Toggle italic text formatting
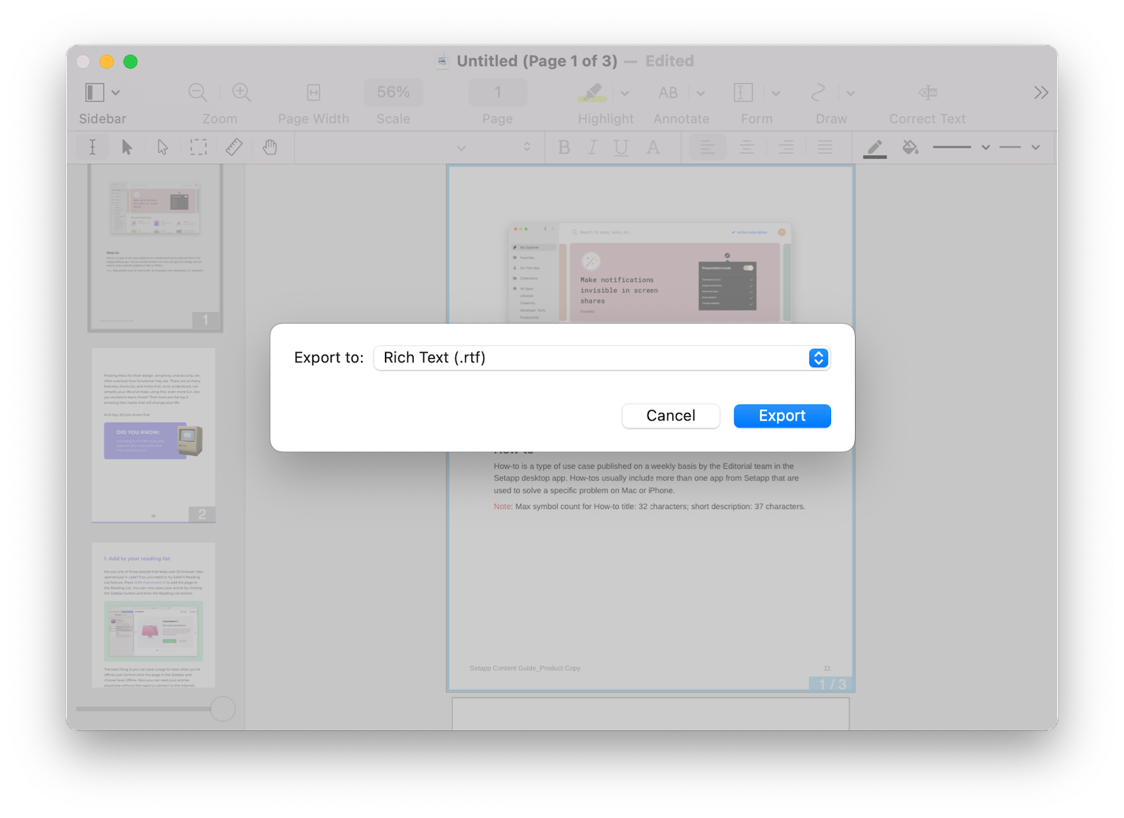This screenshot has height=818, width=1124. pos(592,147)
